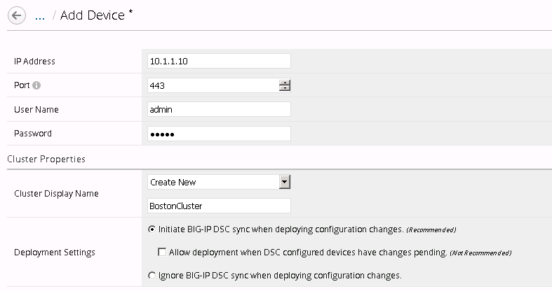The height and width of the screenshot is (291, 552).
Task: Click the Deployment Settings label
Action: 55,253
